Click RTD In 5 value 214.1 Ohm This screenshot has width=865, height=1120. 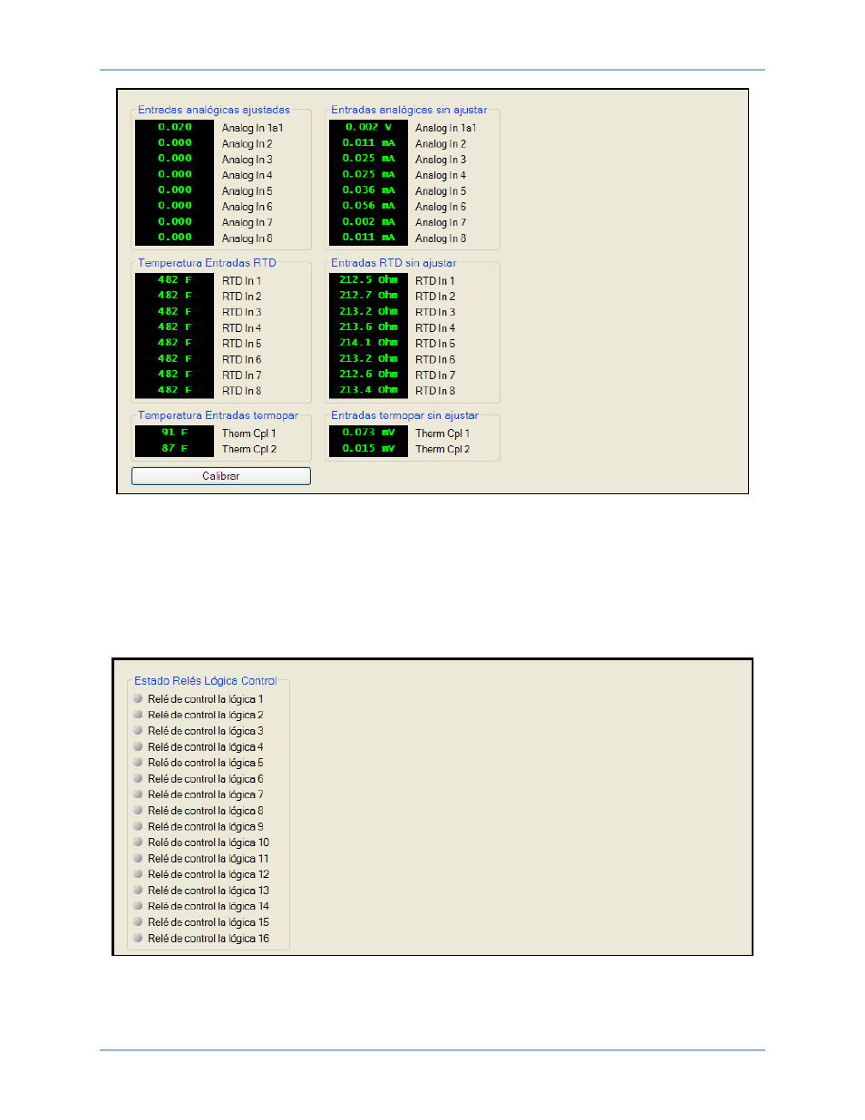tap(368, 343)
